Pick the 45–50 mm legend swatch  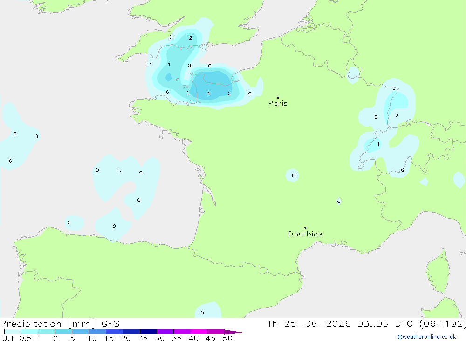tap(216, 332)
